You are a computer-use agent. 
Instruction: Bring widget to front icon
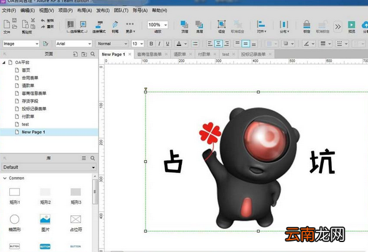[184, 24]
